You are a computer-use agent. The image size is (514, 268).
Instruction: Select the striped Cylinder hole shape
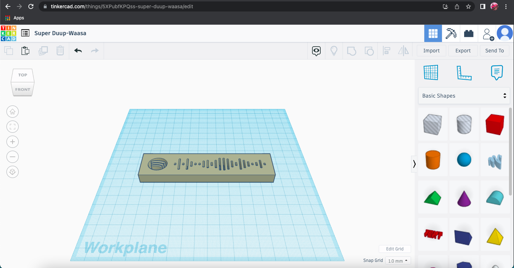click(464, 124)
